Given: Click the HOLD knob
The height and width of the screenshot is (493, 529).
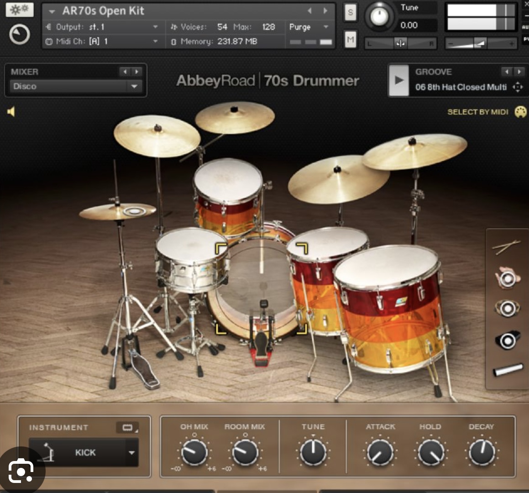Looking at the screenshot, I should pos(431,452).
